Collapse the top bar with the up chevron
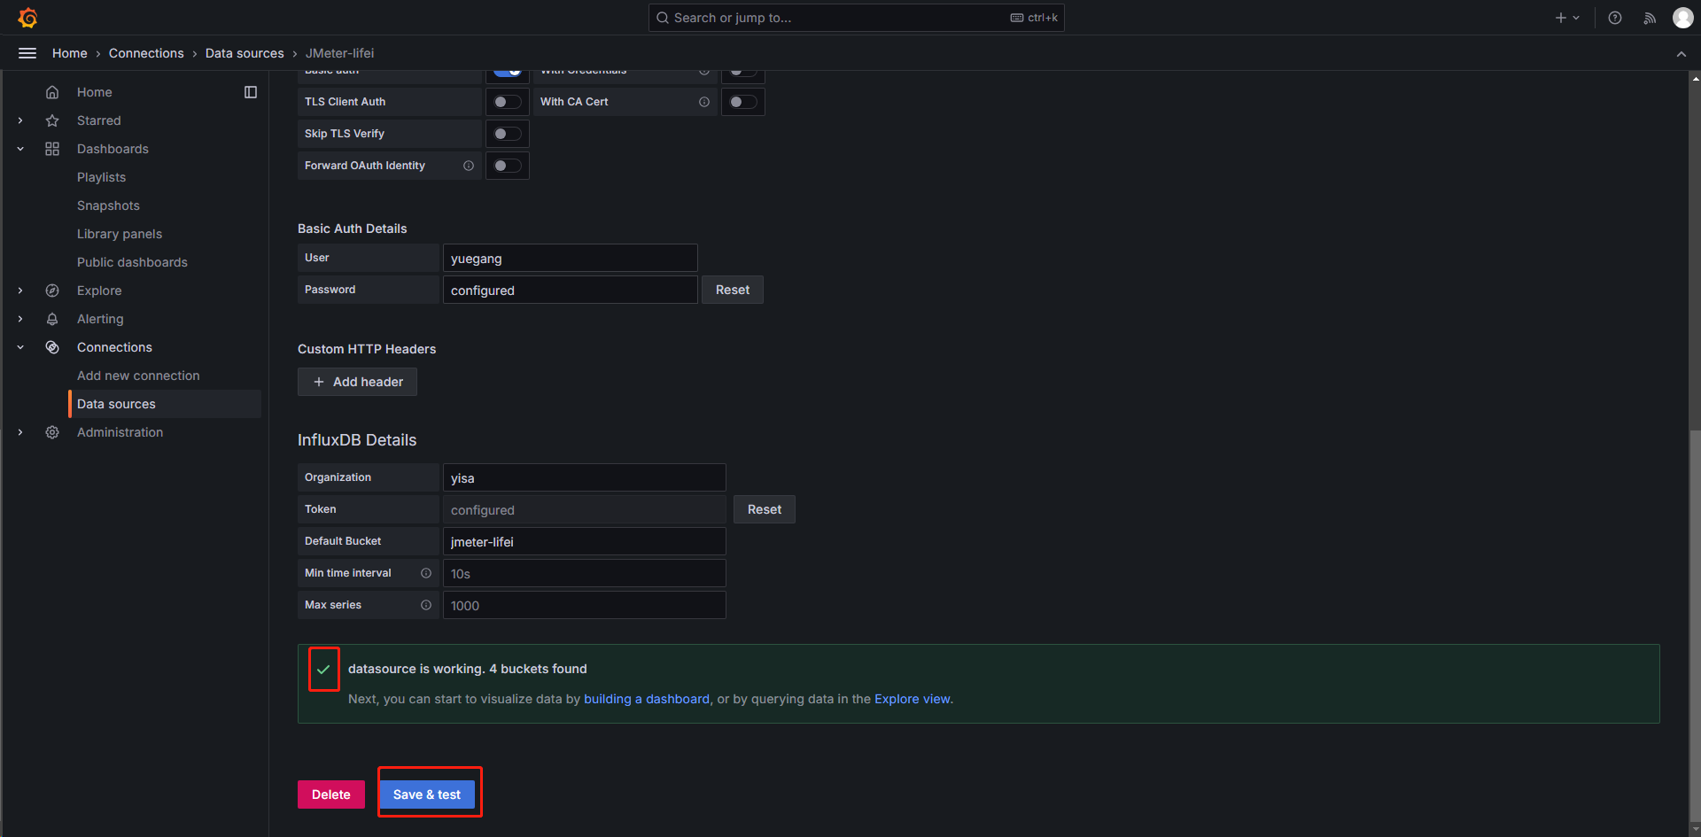Viewport: 1701px width, 837px height. pos(1682,54)
